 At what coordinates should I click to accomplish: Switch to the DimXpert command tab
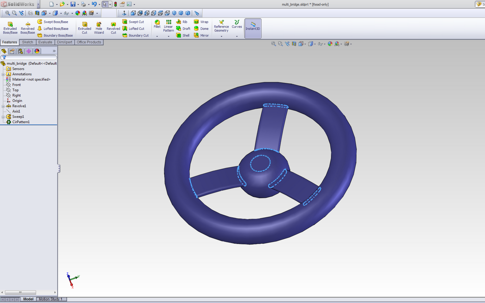[x=65, y=42]
